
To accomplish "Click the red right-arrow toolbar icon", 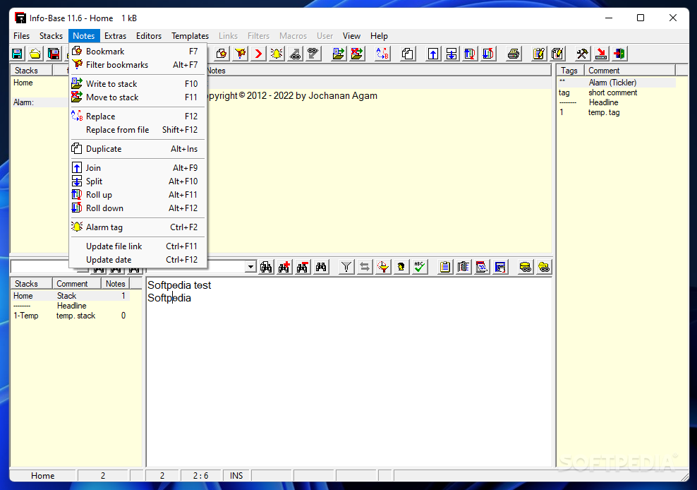I will click(x=258, y=54).
